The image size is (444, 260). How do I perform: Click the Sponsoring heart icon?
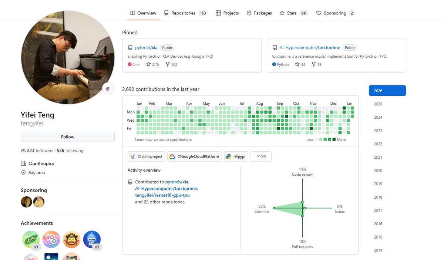(x=319, y=13)
